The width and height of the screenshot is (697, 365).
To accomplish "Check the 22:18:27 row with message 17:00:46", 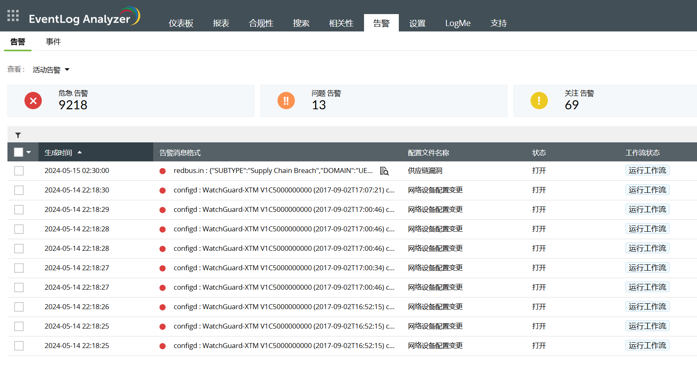I will [x=19, y=288].
